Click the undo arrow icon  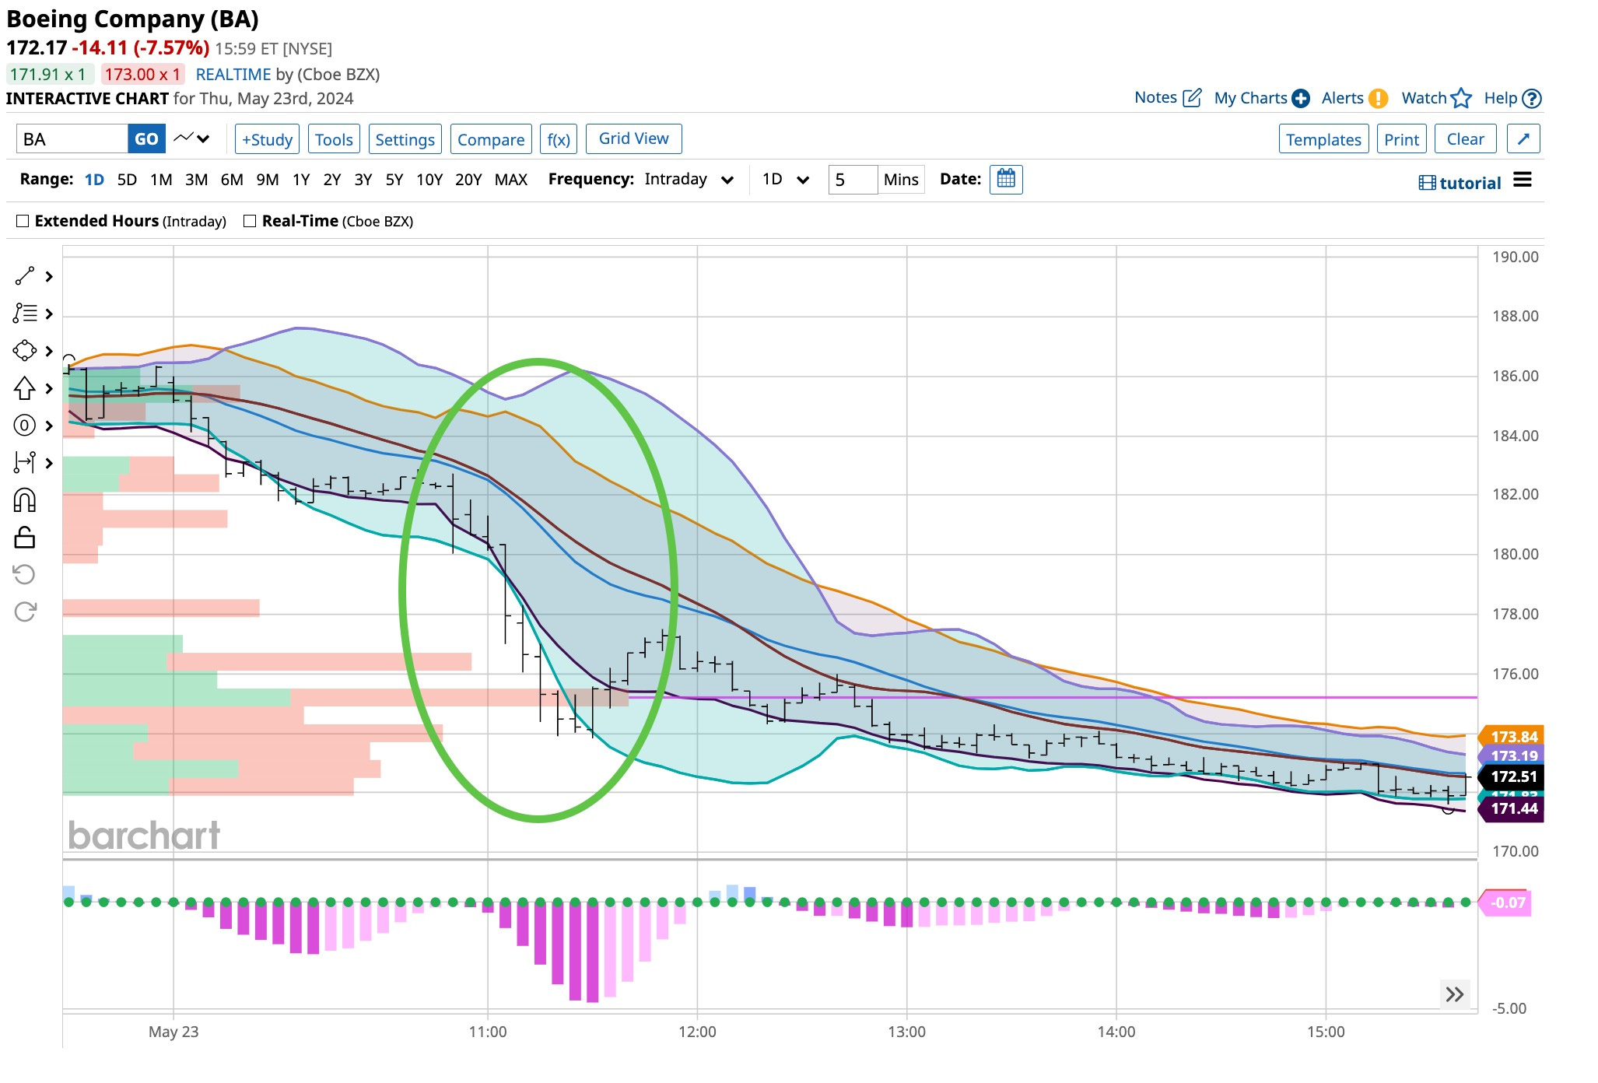pos(25,575)
